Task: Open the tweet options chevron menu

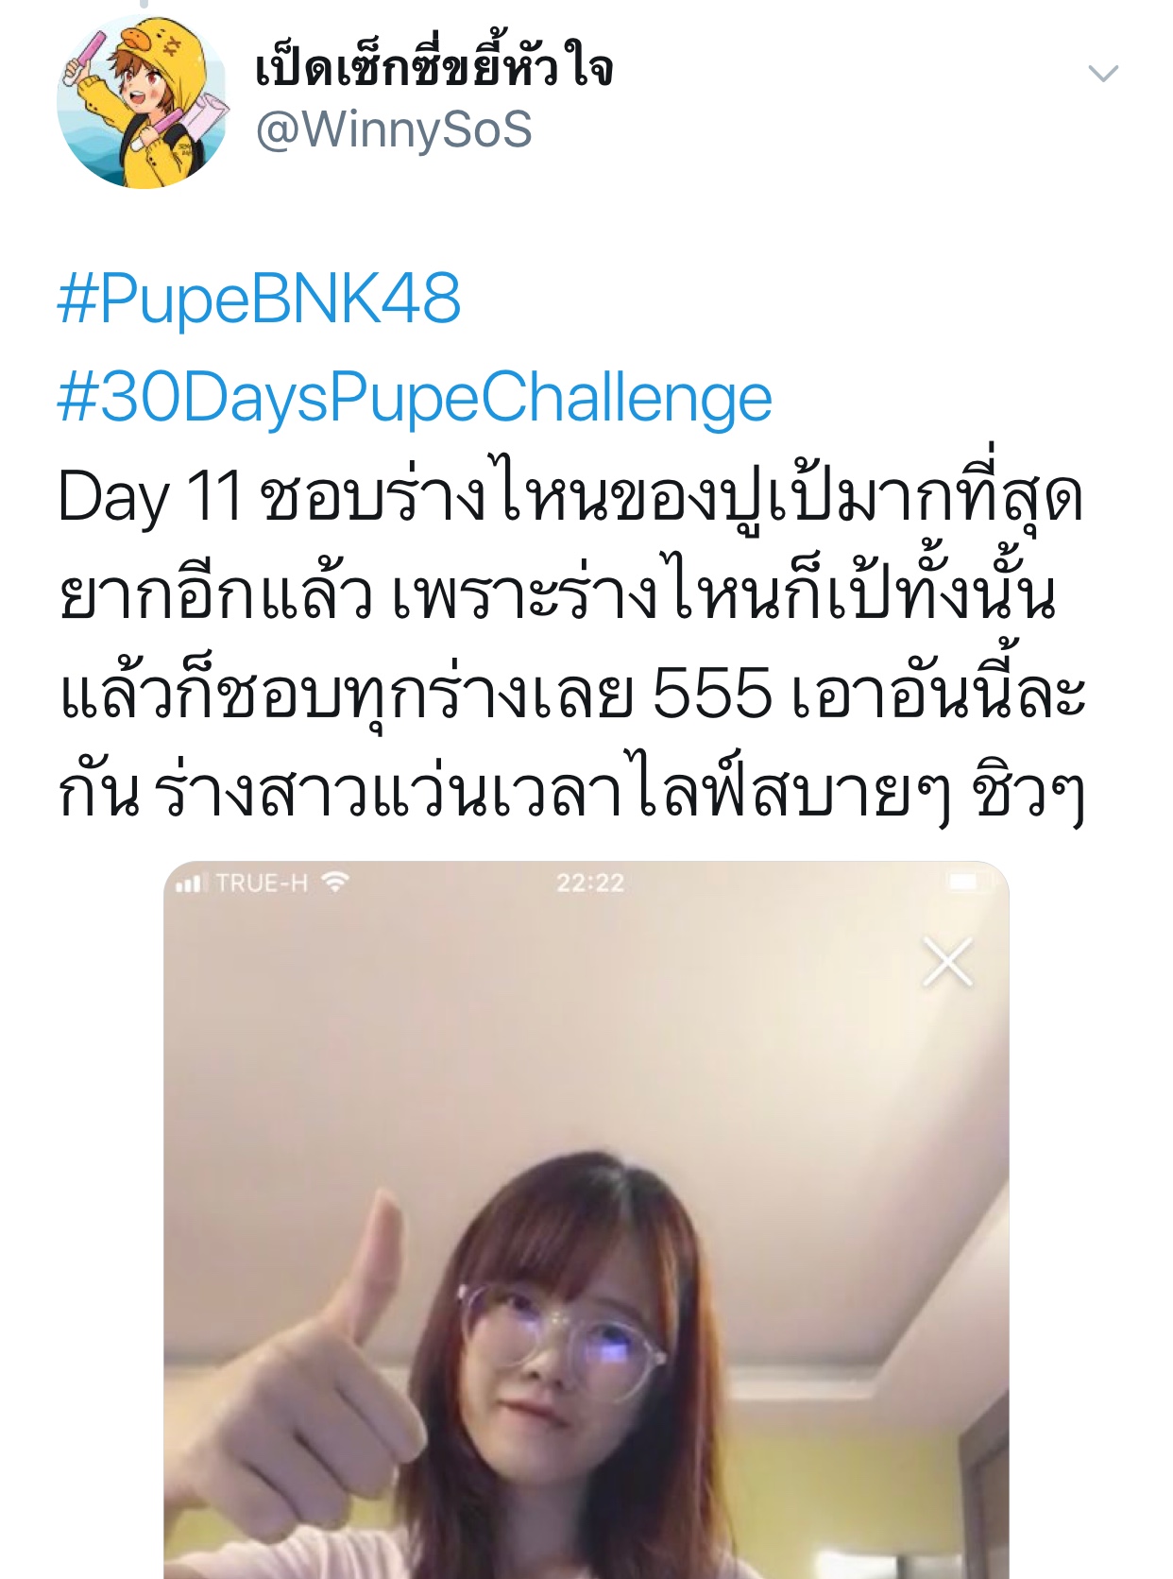Action: coord(1103,73)
